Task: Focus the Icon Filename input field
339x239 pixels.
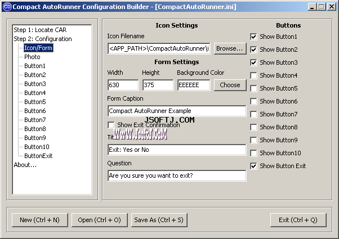Action: (x=159, y=48)
